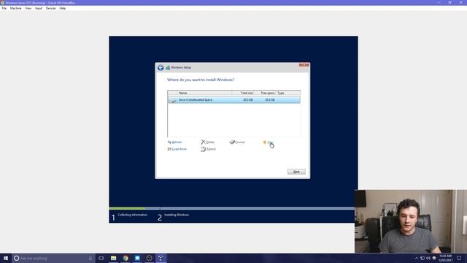Viewport: 467px width, 263px height.
Task: Click the Cortana search box
Action: point(53,258)
